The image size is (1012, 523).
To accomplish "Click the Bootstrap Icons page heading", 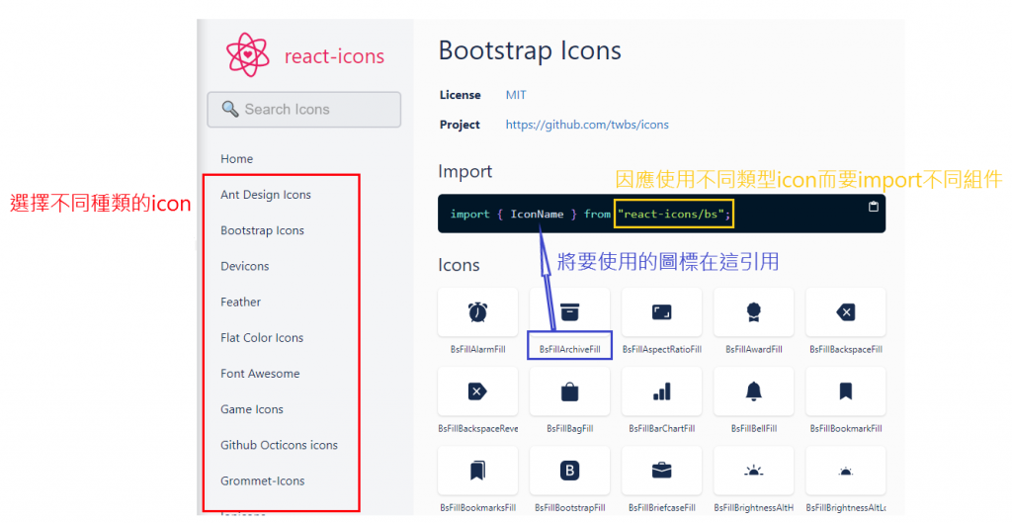I will 530,50.
